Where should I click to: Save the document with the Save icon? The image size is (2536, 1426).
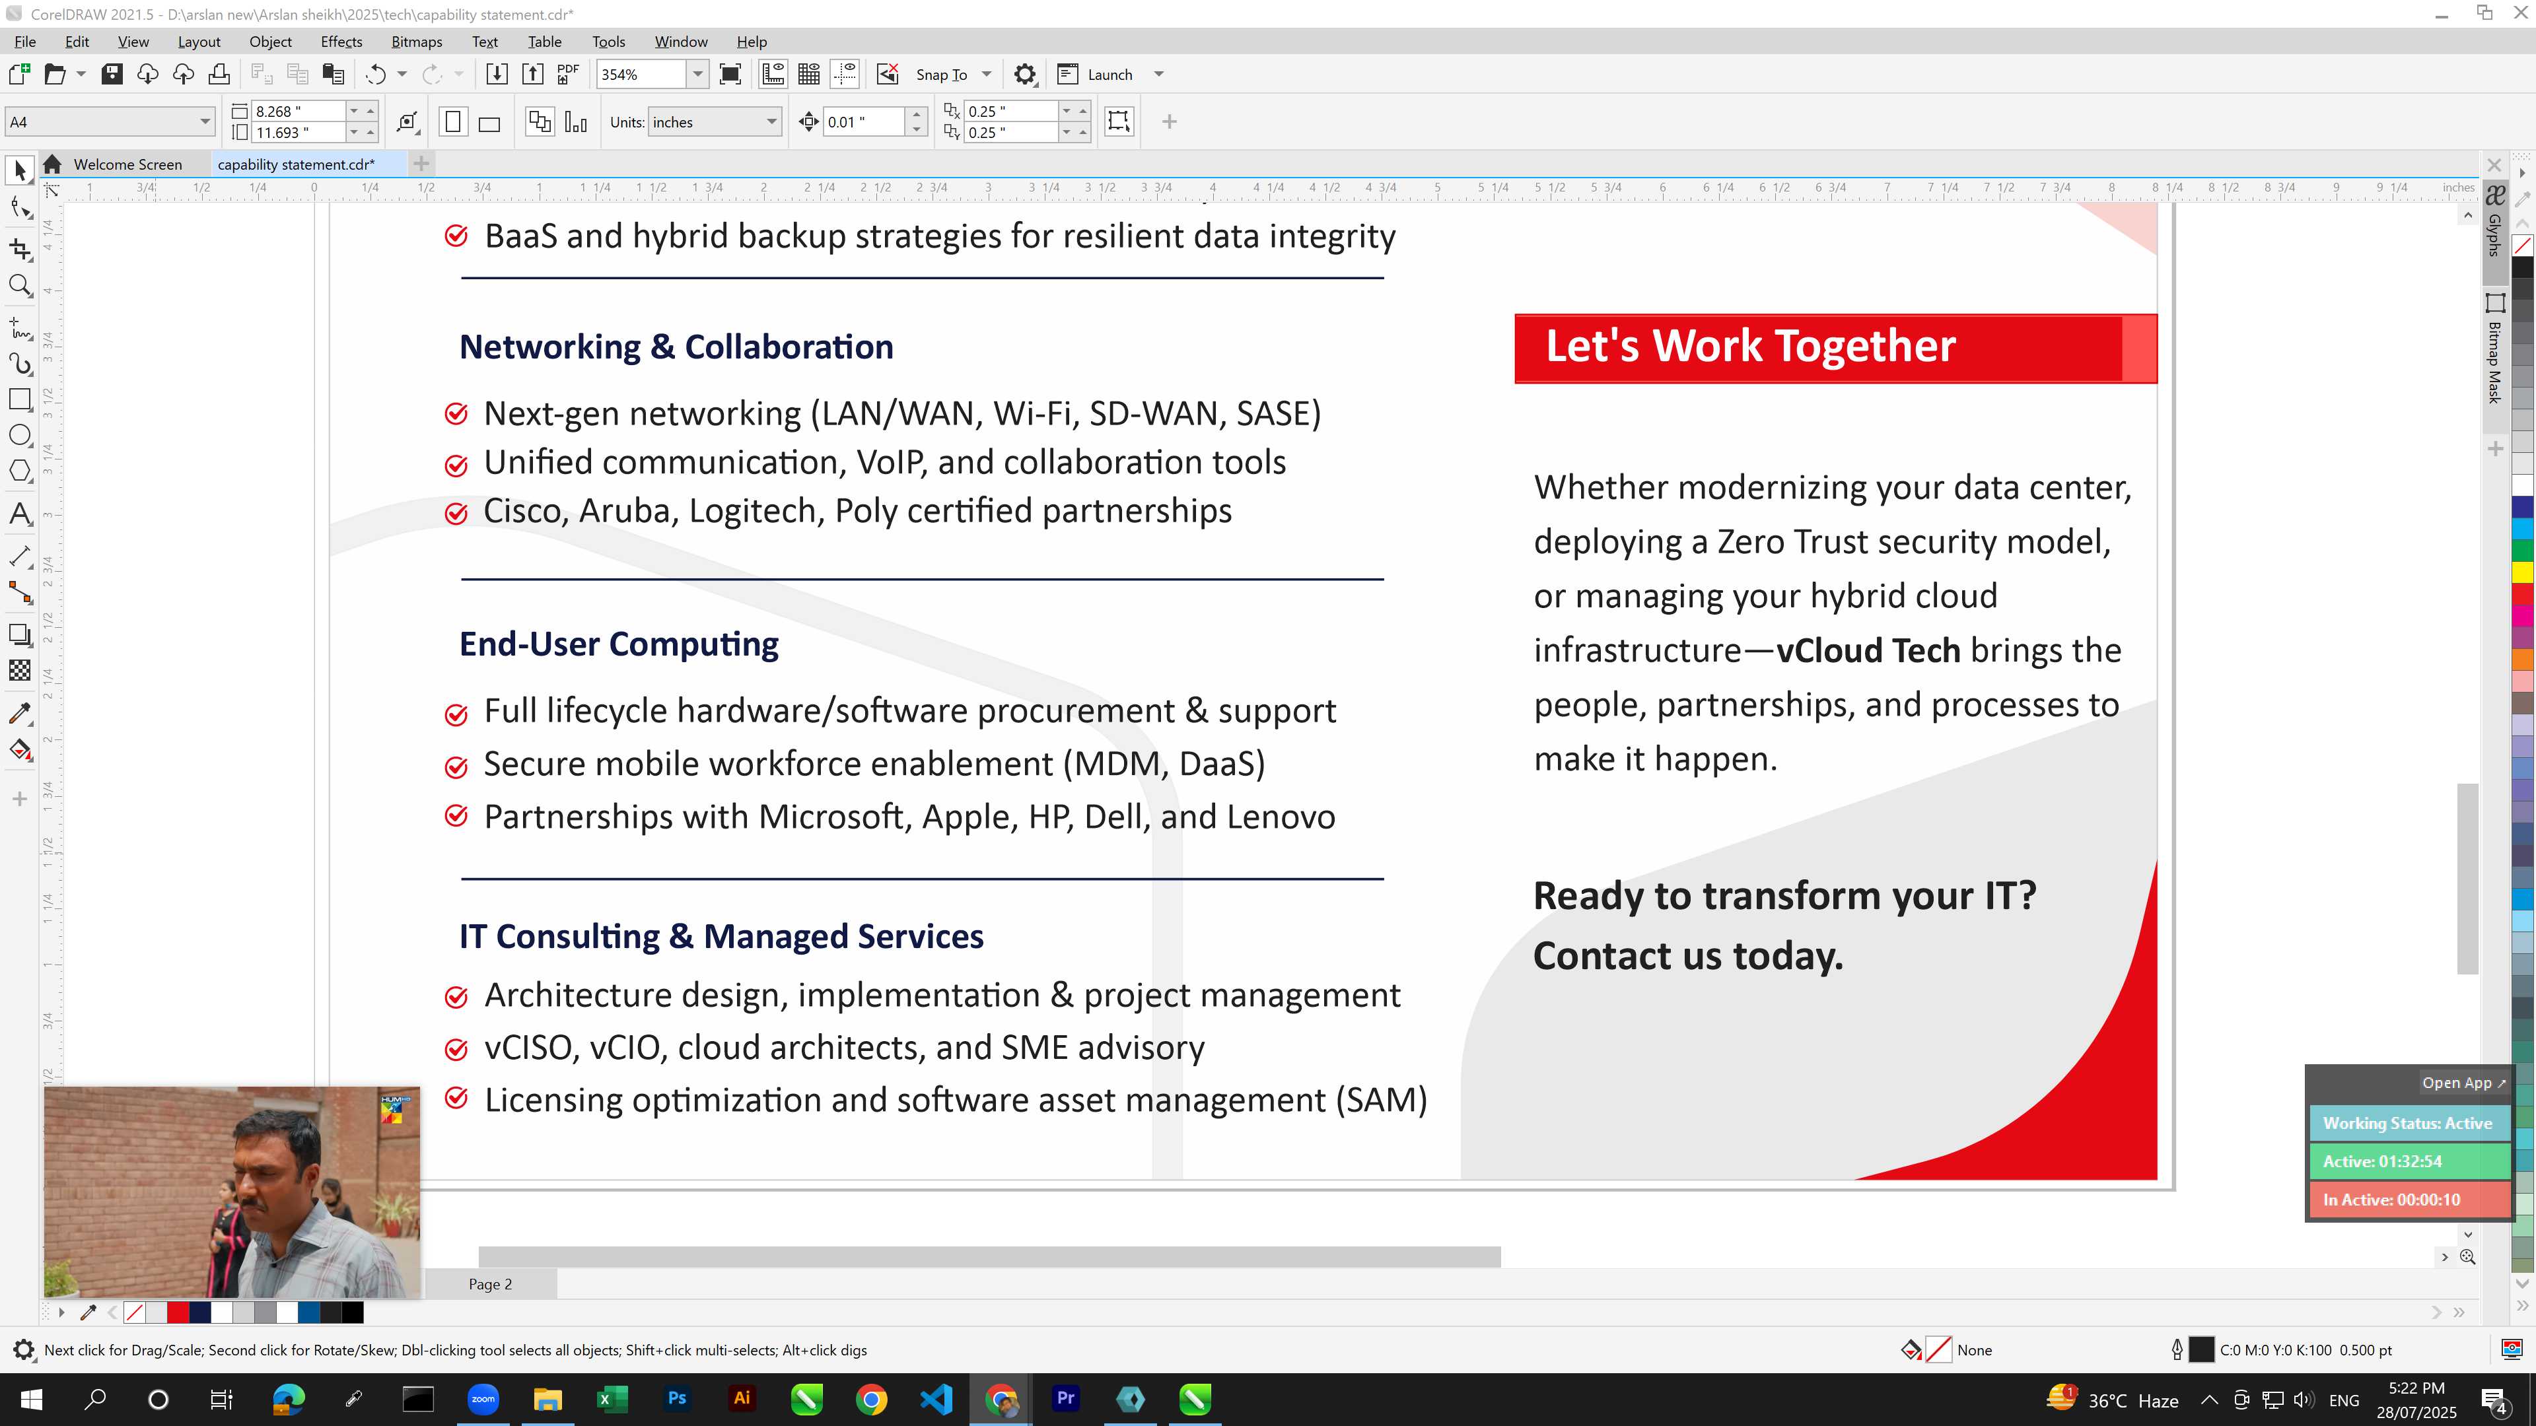(x=111, y=74)
